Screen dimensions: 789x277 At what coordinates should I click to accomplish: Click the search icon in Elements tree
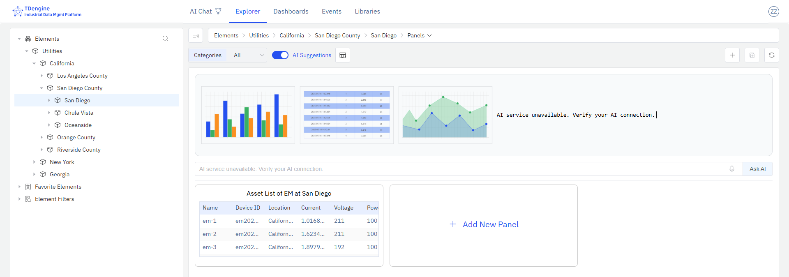coord(165,39)
